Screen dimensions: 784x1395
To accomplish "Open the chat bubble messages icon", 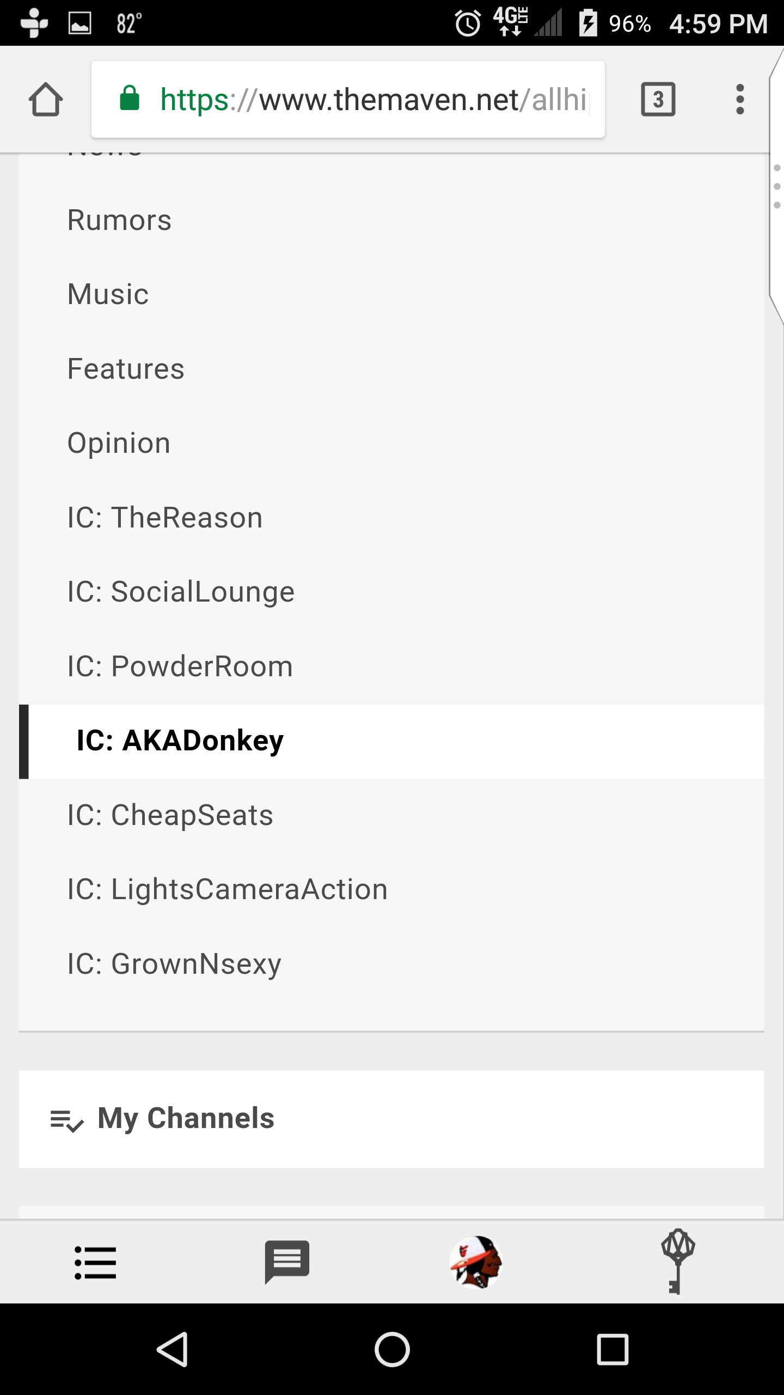I will tap(287, 1261).
